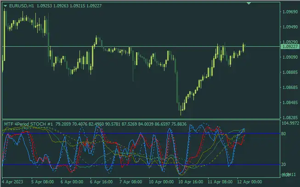Click the 1.09290 price scale label
Viewport: 300px width, 187px height.
[290, 42]
